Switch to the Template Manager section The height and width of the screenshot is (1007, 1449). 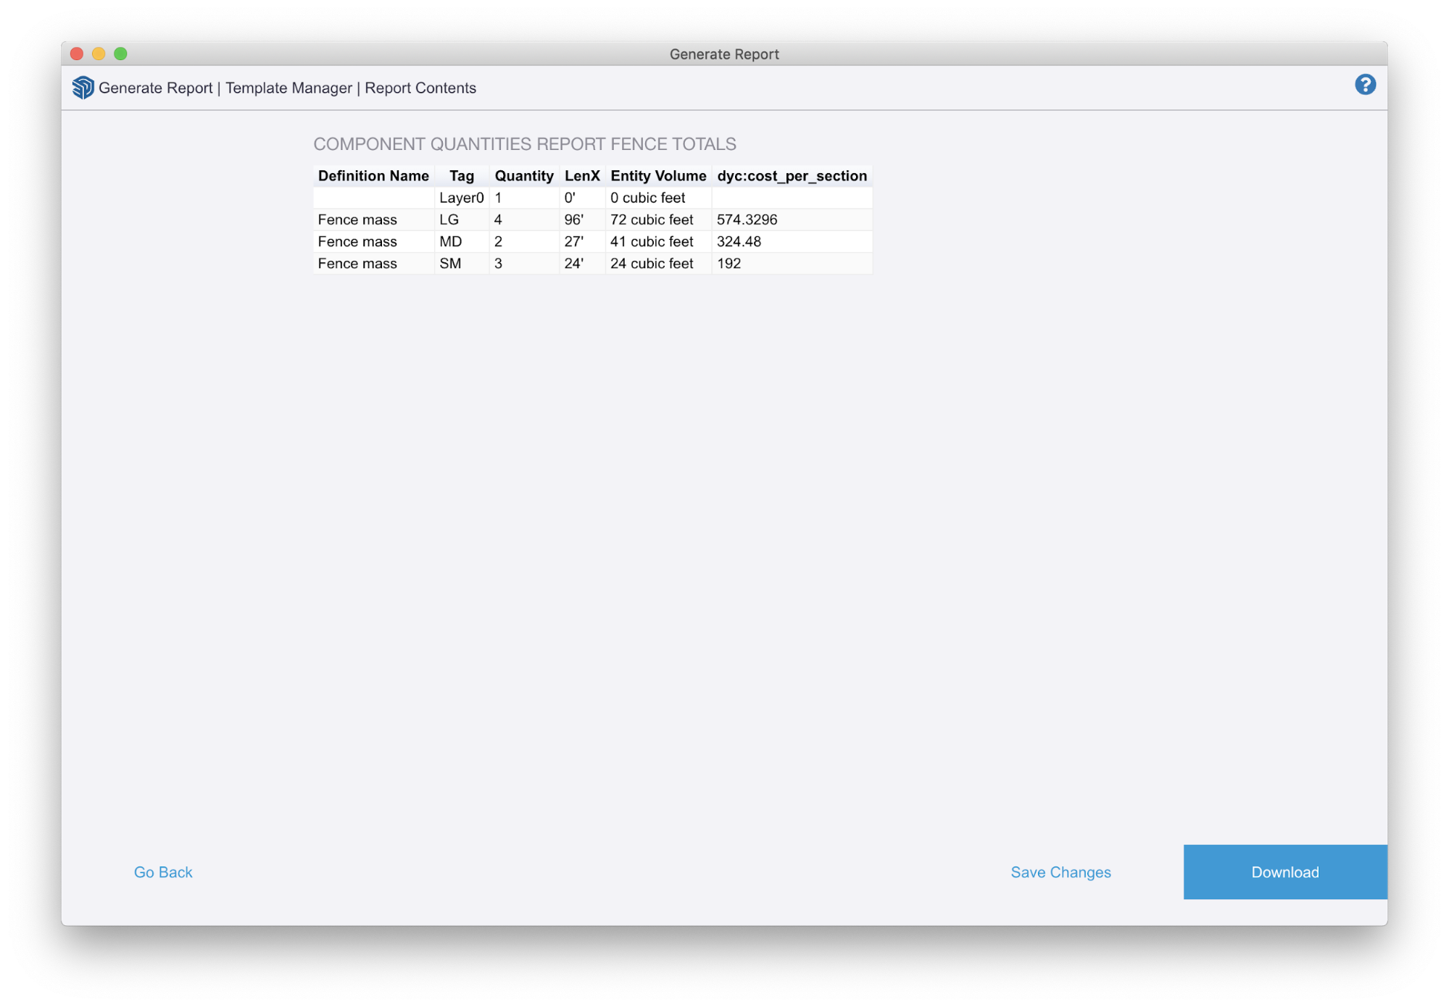[x=288, y=88]
